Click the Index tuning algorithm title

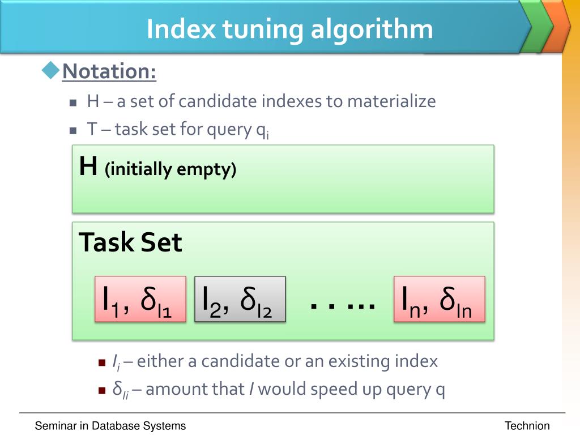coord(289,29)
